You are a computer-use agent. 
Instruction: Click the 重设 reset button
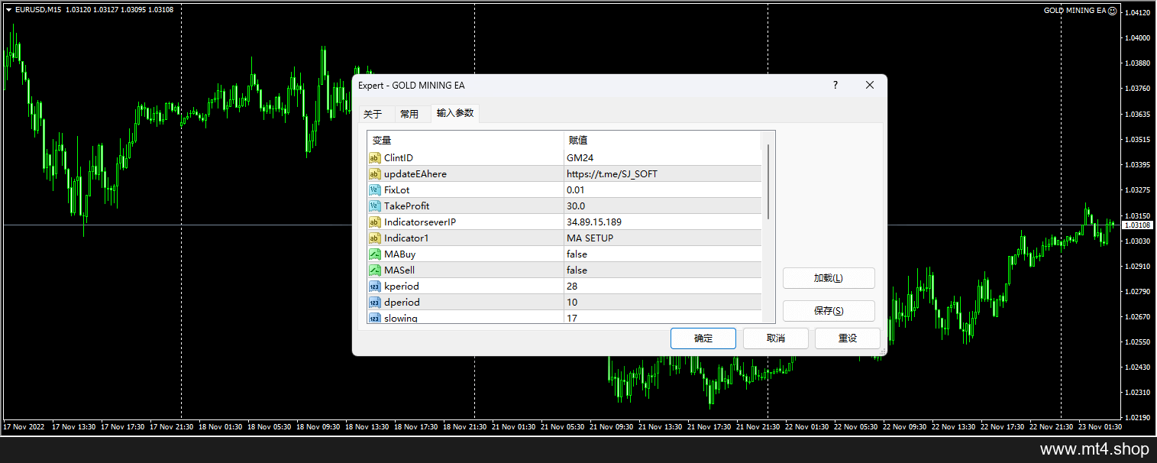(x=848, y=338)
